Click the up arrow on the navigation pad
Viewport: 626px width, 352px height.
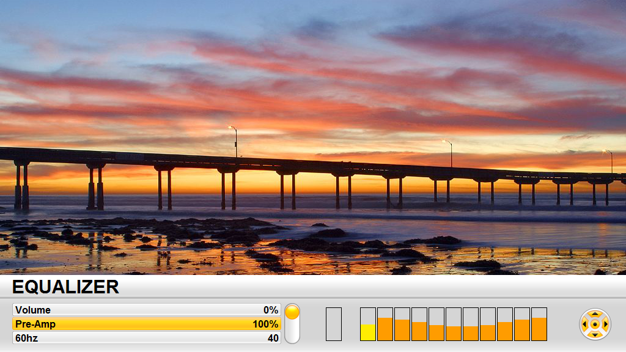pos(595,314)
